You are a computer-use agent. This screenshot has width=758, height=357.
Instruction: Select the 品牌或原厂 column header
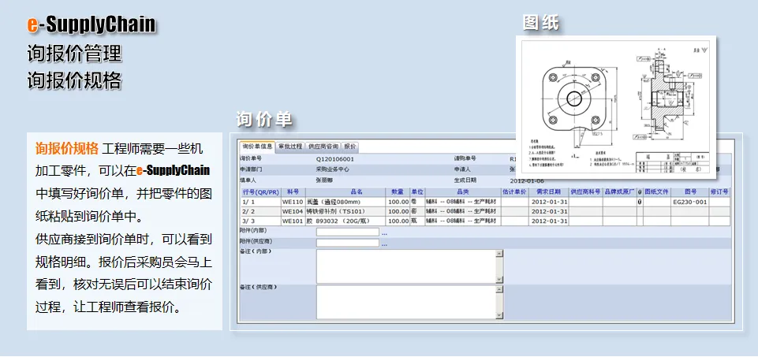point(620,192)
